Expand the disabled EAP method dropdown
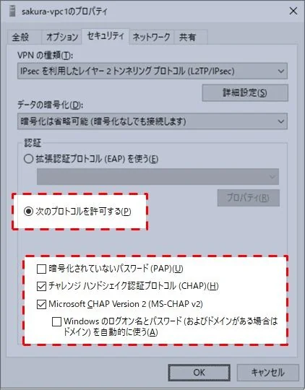Screen dimensions: 305x390 (158, 177)
